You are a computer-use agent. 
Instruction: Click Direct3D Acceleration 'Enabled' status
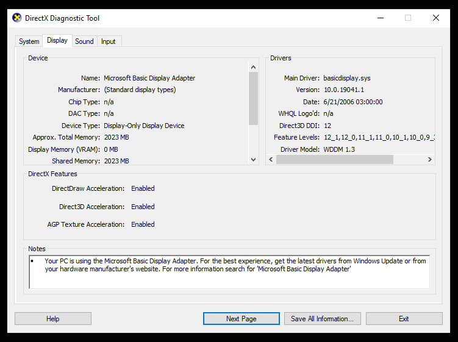coord(143,207)
